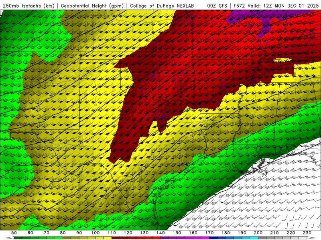Click the legend value 140

(160, 233)
